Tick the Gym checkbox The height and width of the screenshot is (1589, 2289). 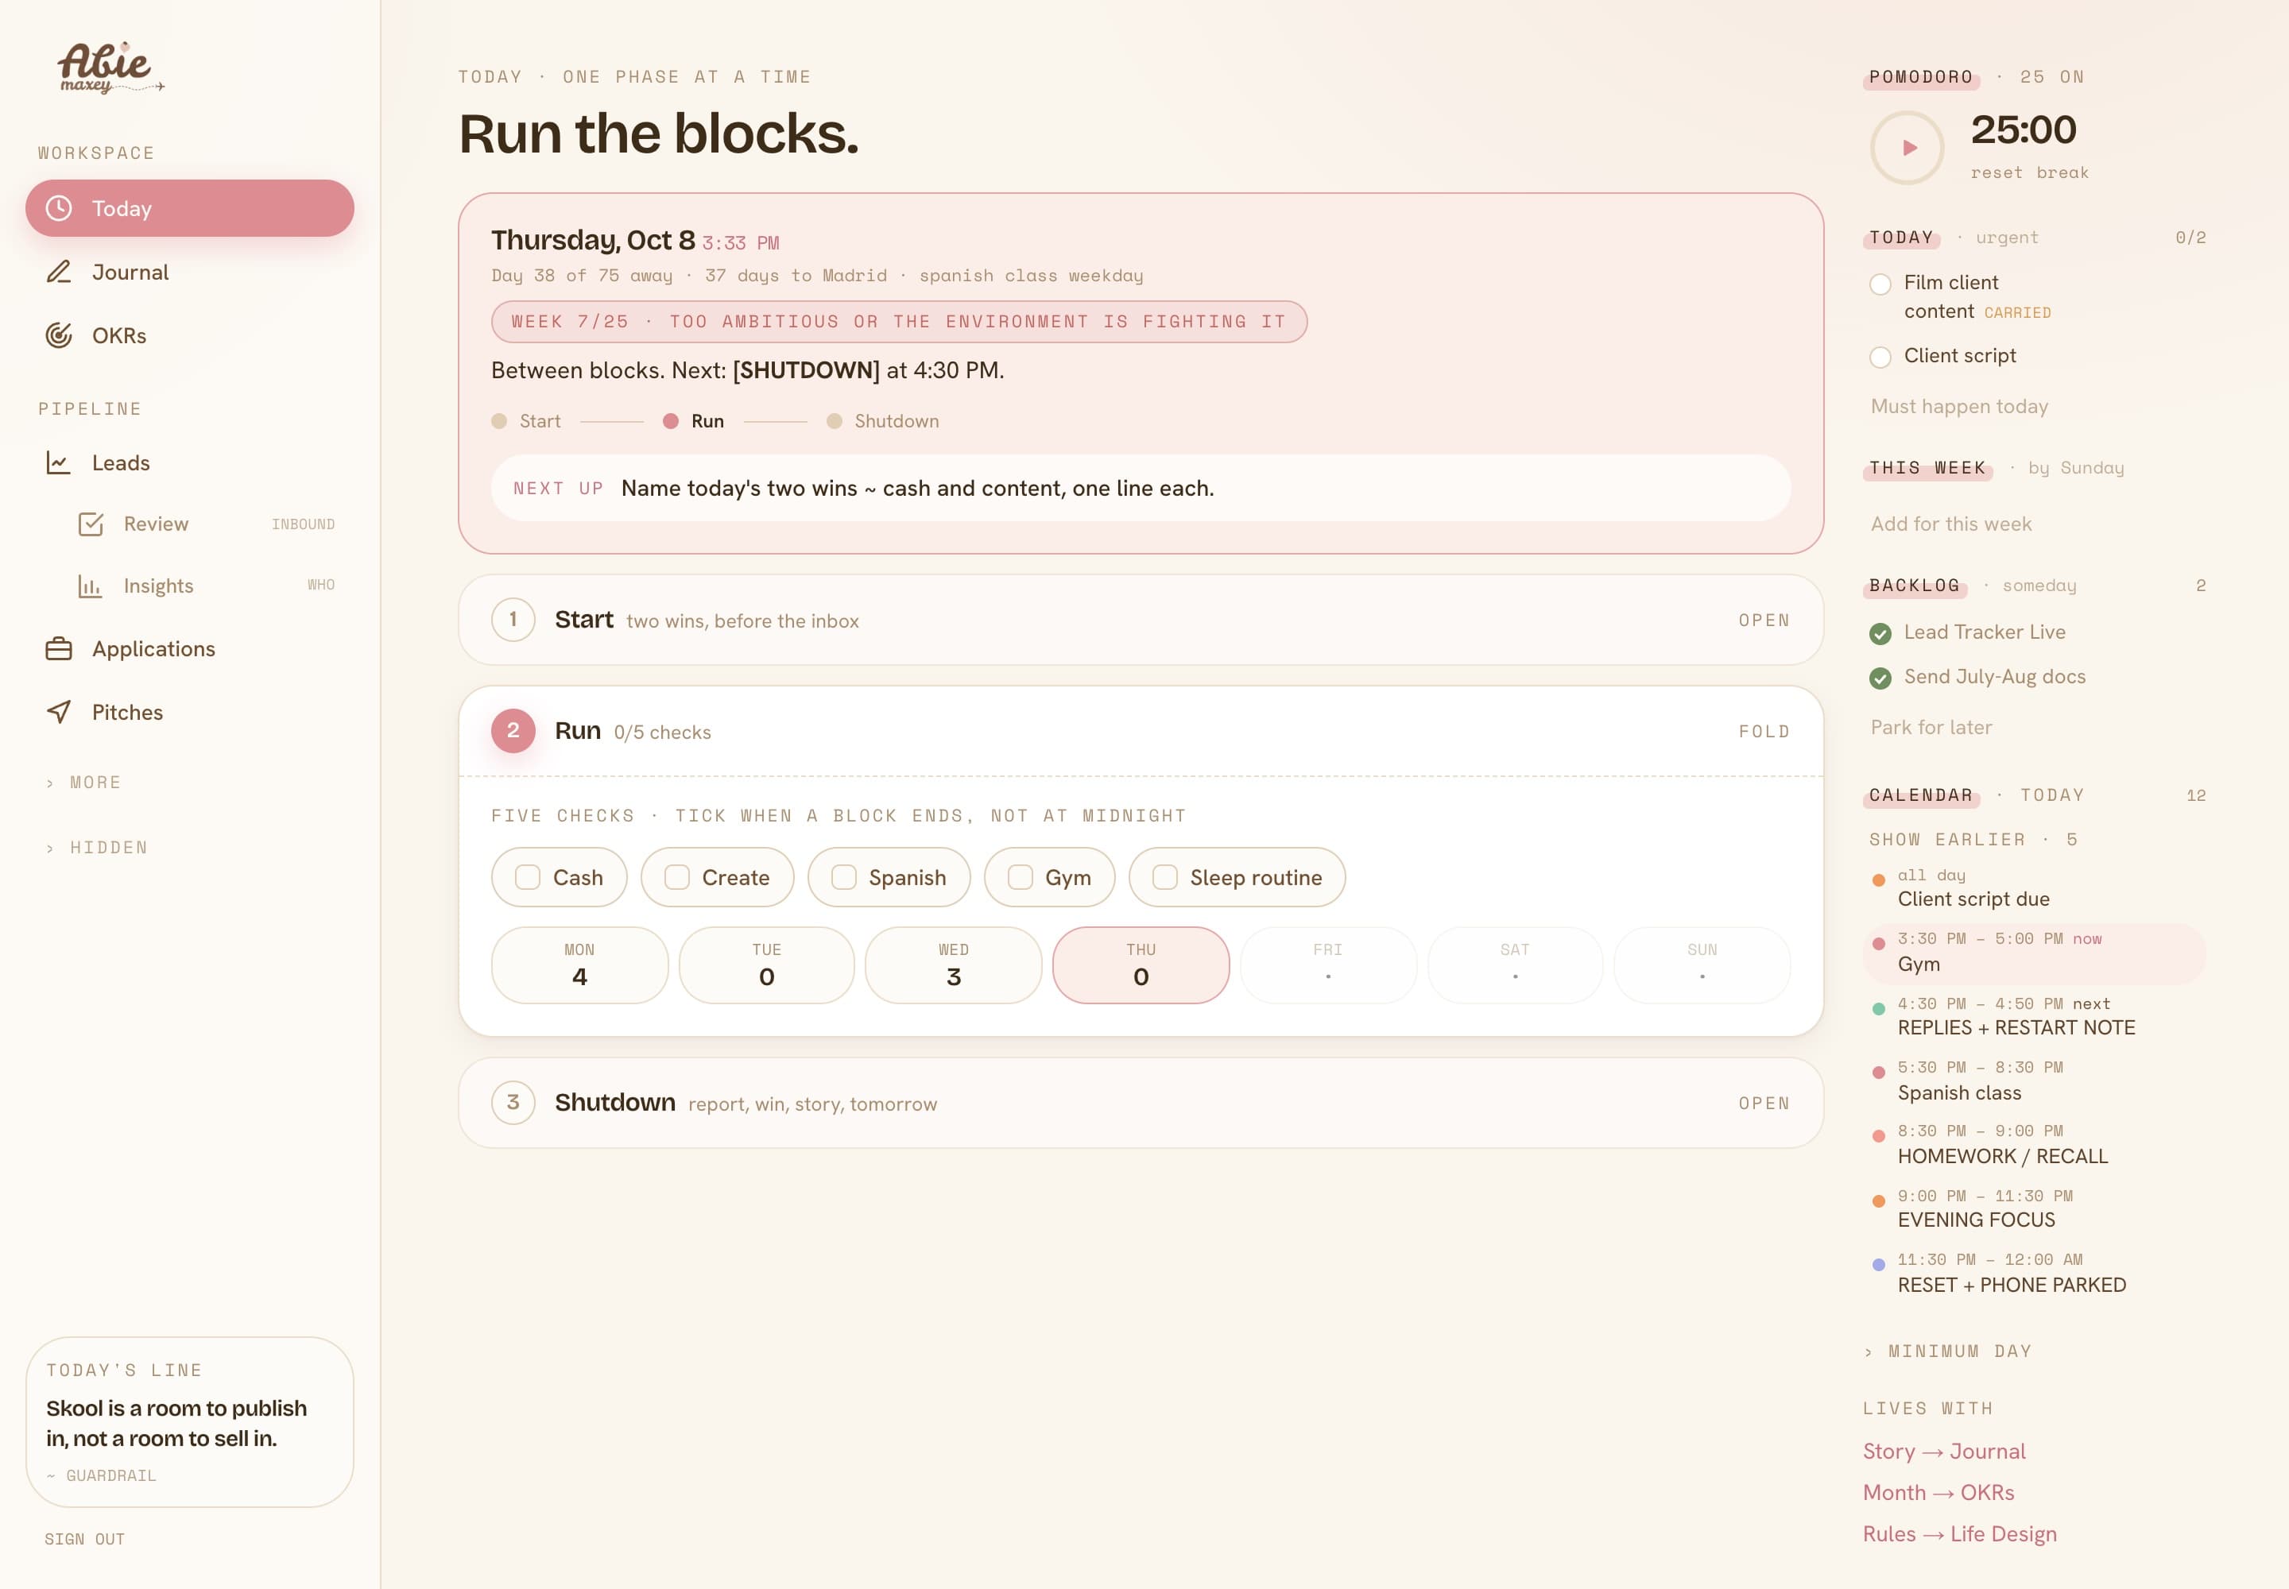click(x=1020, y=877)
